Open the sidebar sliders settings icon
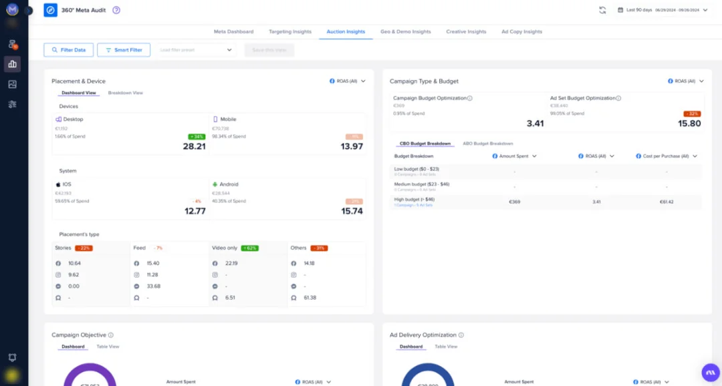 13,104
